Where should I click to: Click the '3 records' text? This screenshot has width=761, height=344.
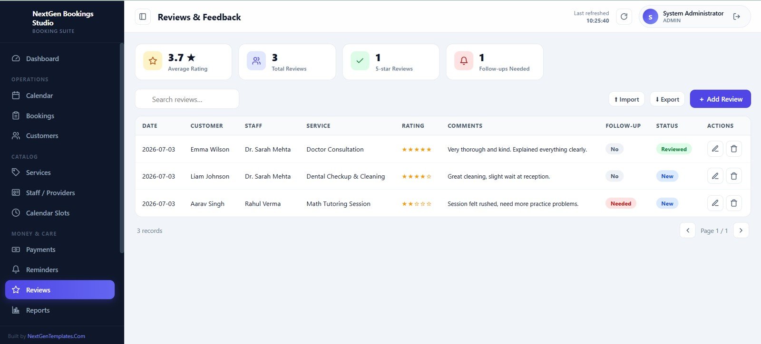tap(150, 231)
